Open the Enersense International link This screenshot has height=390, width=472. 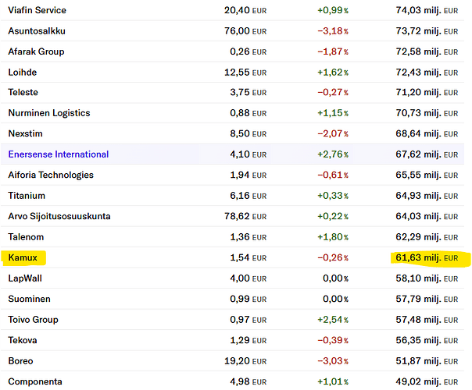[59, 154]
